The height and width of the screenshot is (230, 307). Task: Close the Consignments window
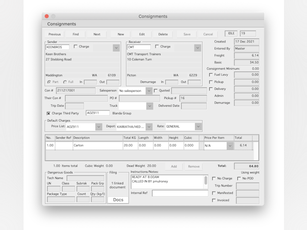tap(47, 16)
